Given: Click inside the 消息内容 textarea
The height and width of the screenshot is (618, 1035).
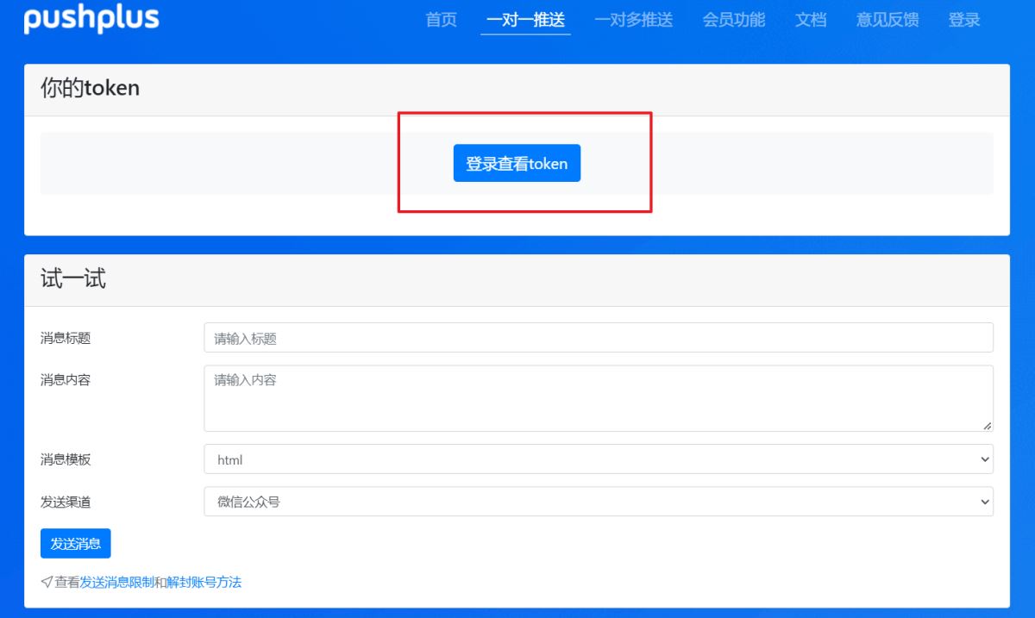Looking at the screenshot, I should (x=599, y=398).
